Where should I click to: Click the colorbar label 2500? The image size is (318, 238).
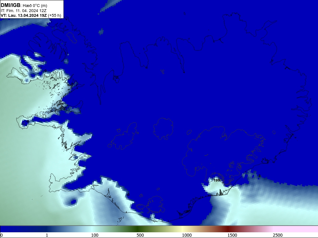pyautogui.click(x=278, y=235)
